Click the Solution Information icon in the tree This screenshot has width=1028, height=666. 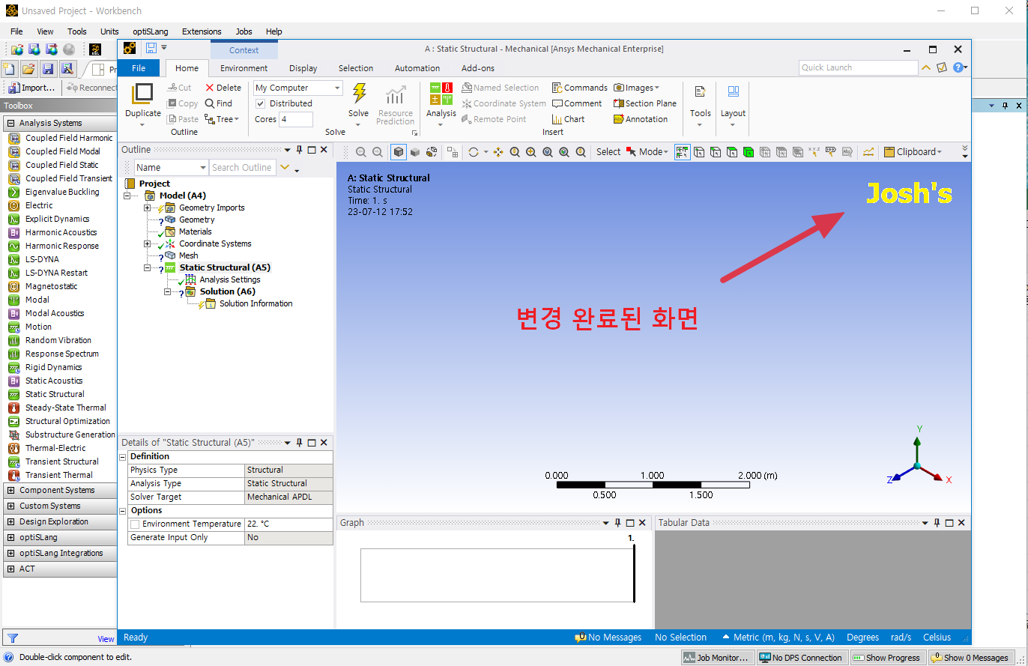[x=209, y=303]
